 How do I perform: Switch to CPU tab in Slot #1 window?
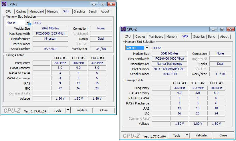pyautogui.click(x=8, y=11)
